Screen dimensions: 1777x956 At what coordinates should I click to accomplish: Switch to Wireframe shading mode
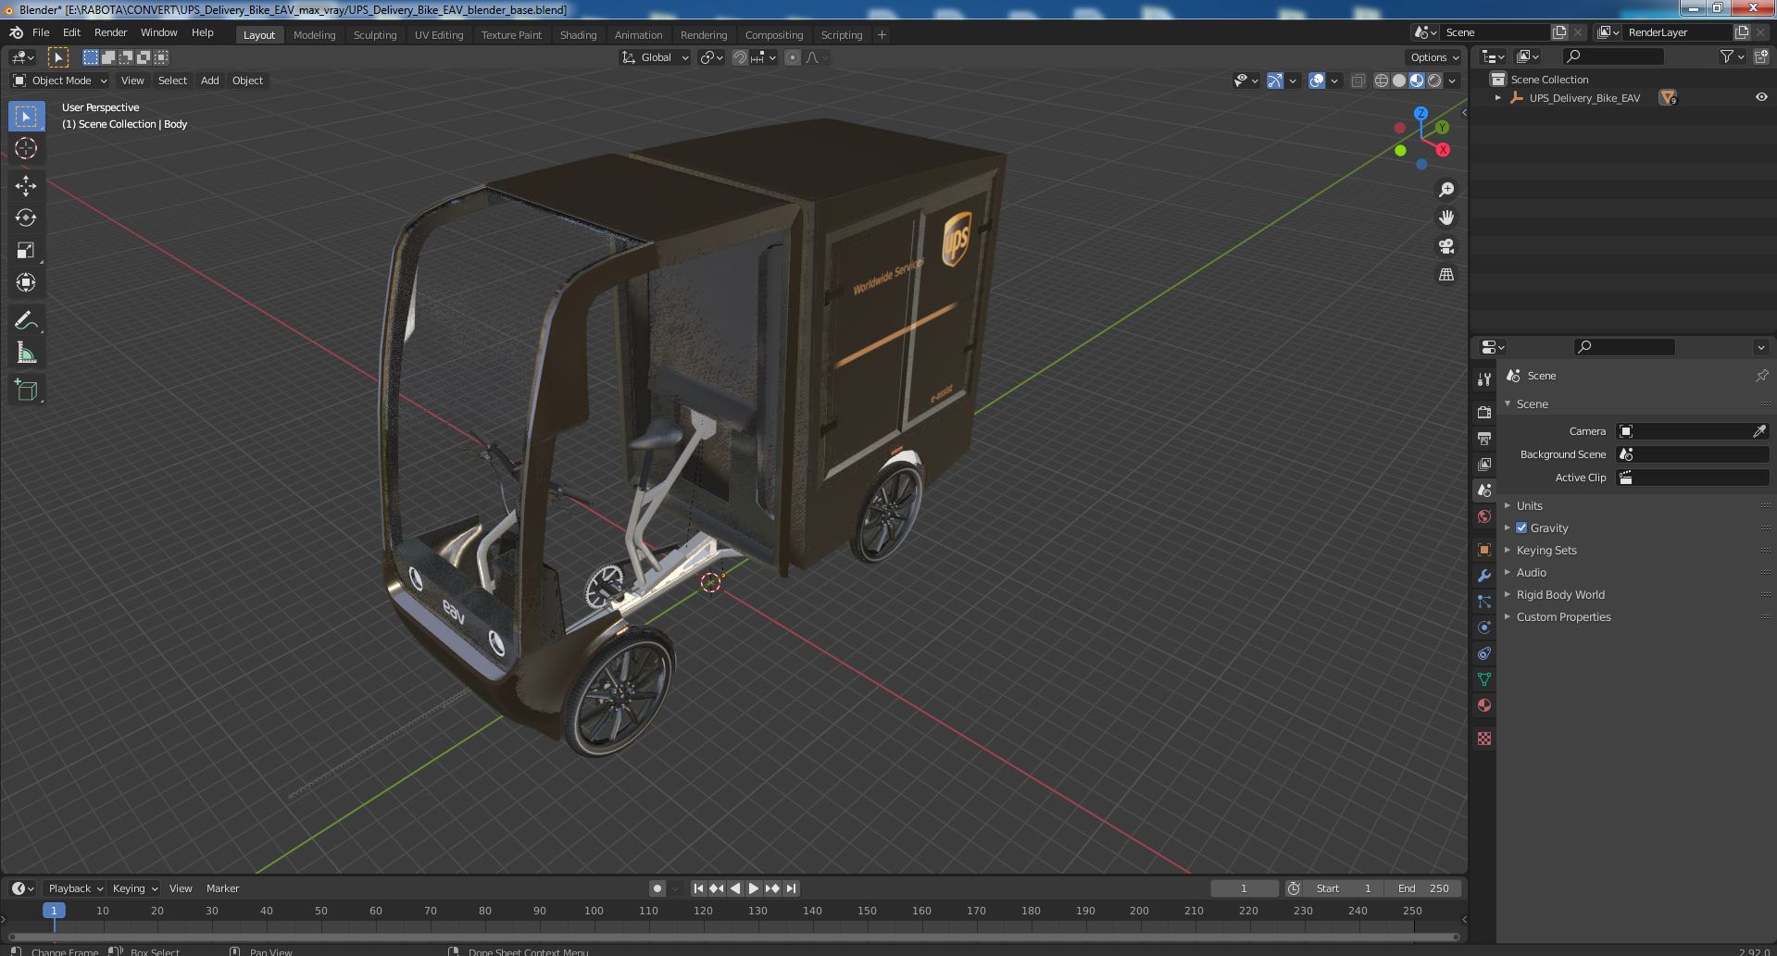[x=1382, y=81]
